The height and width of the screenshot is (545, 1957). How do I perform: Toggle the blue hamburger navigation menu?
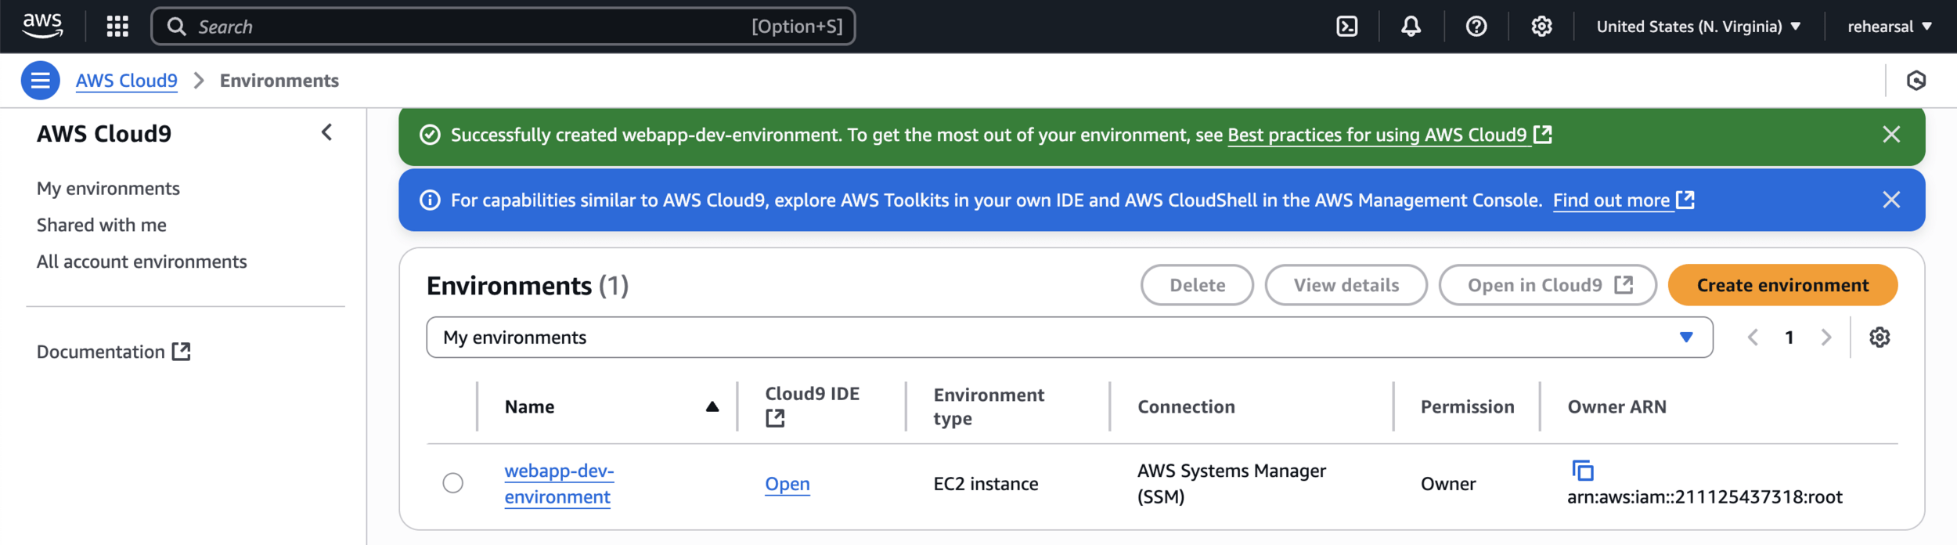point(41,81)
